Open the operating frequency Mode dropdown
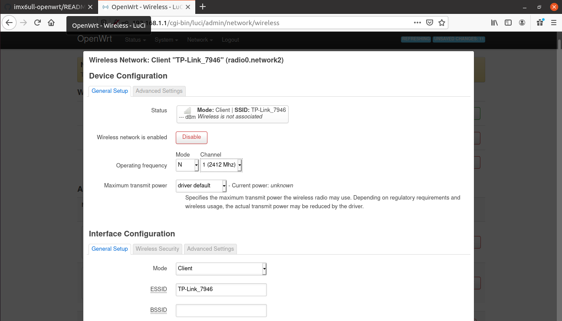 (x=187, y=165)
